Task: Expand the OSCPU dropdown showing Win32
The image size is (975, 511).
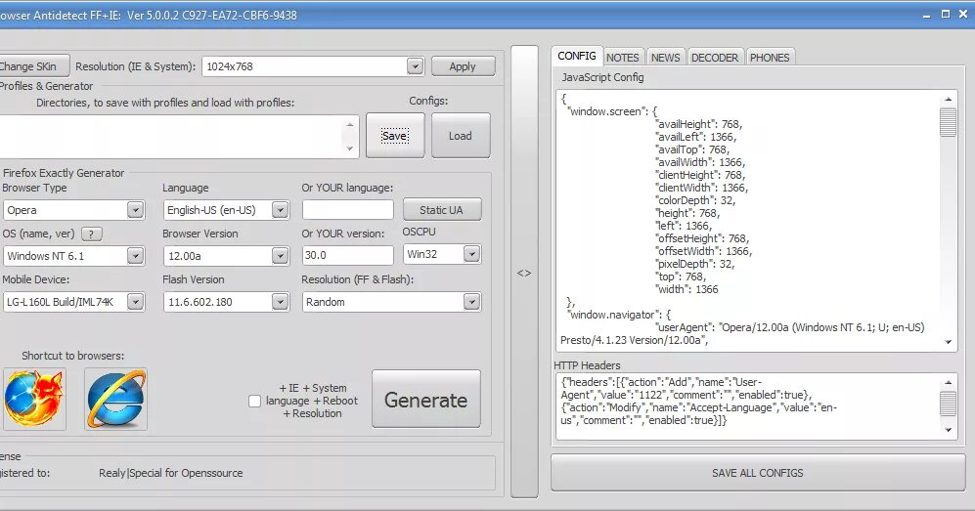Action: click(x=471, y=254)
